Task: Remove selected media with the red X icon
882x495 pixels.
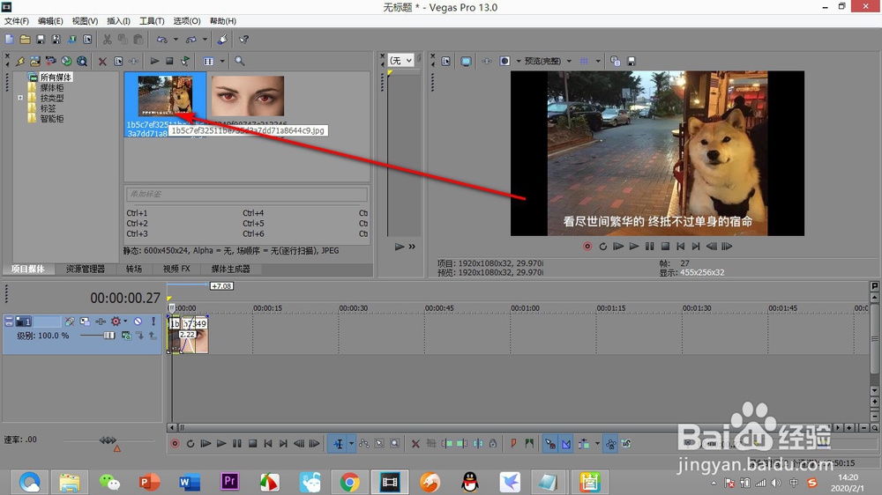Action: (102, 62)
